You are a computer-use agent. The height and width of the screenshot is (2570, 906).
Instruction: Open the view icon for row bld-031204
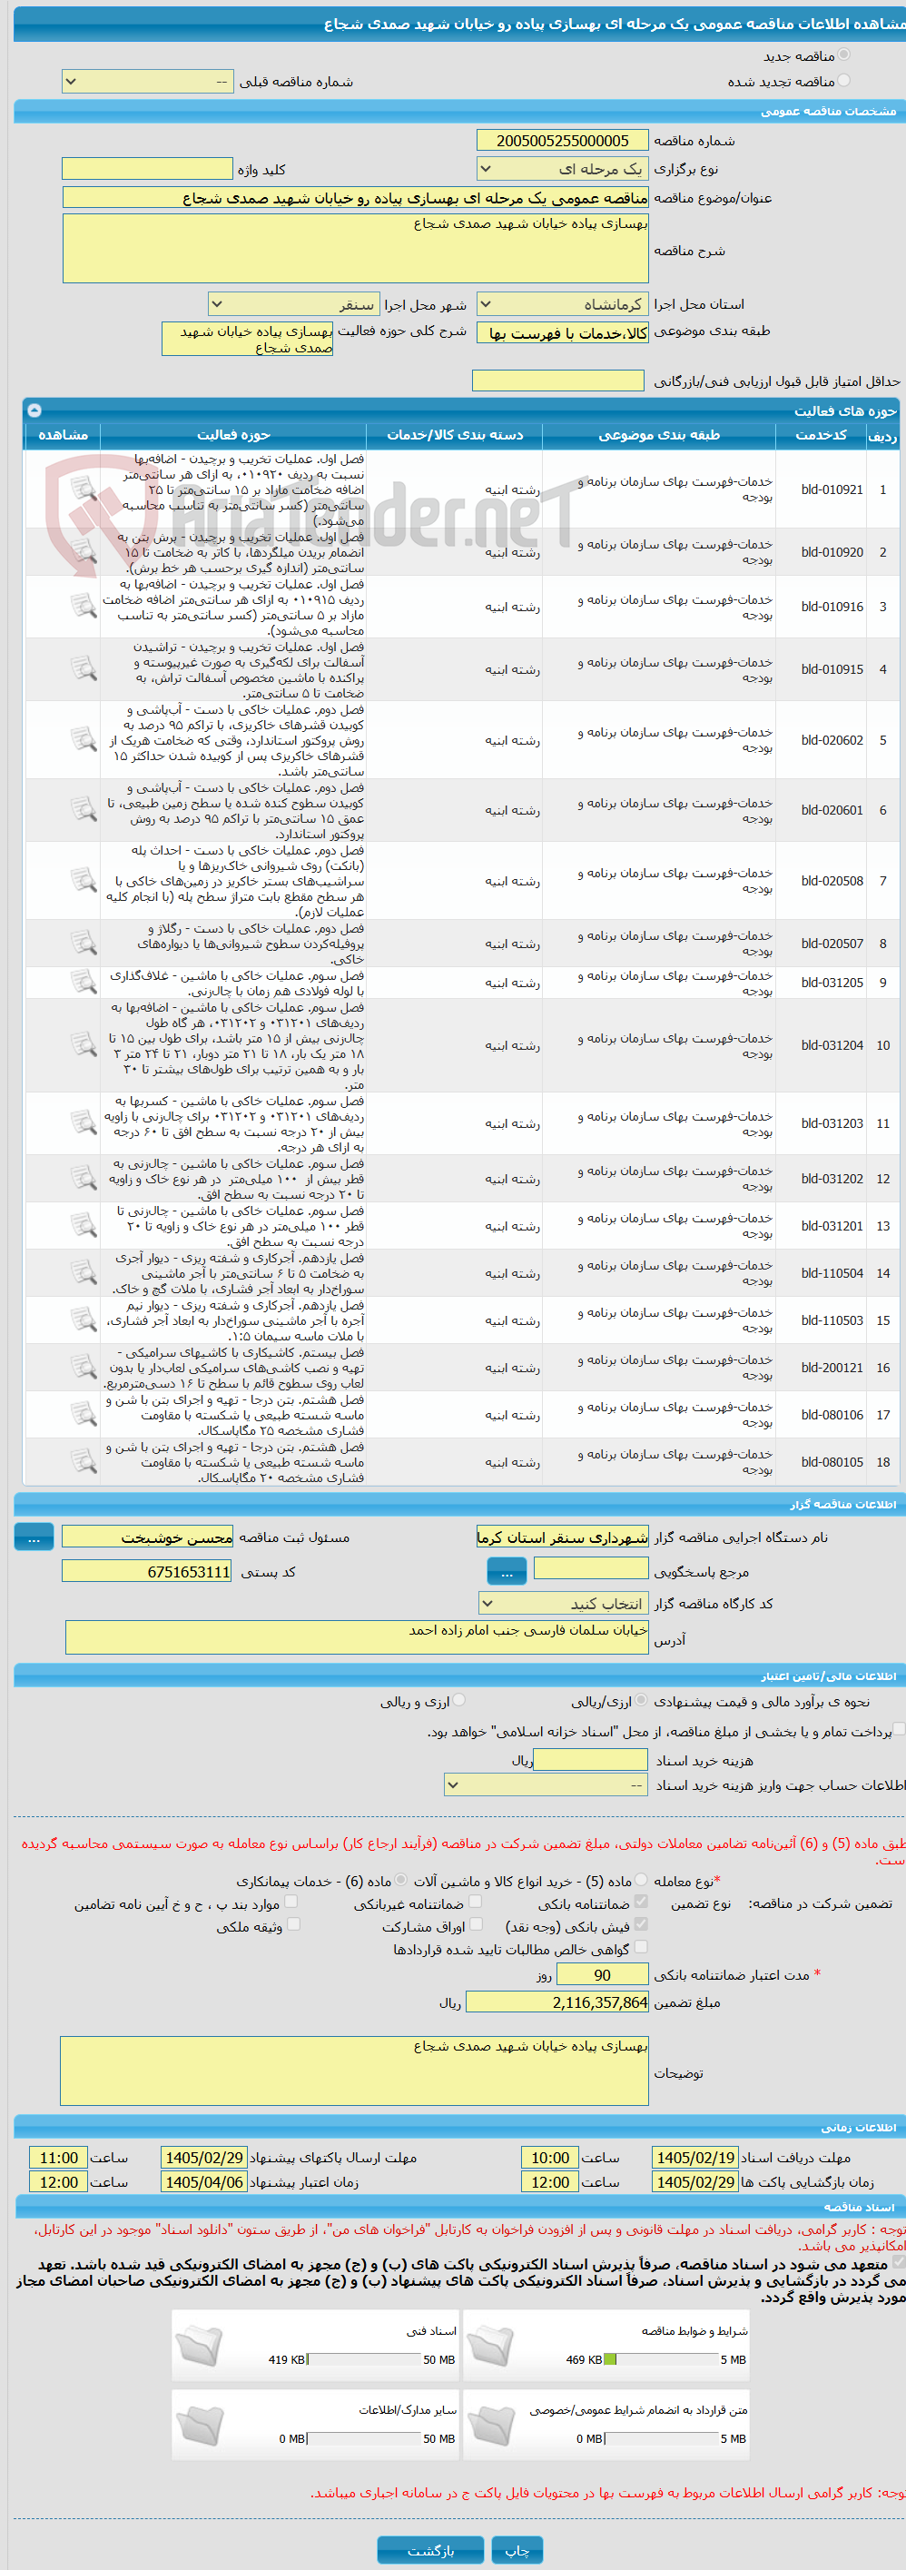[x=83, y=1044]
